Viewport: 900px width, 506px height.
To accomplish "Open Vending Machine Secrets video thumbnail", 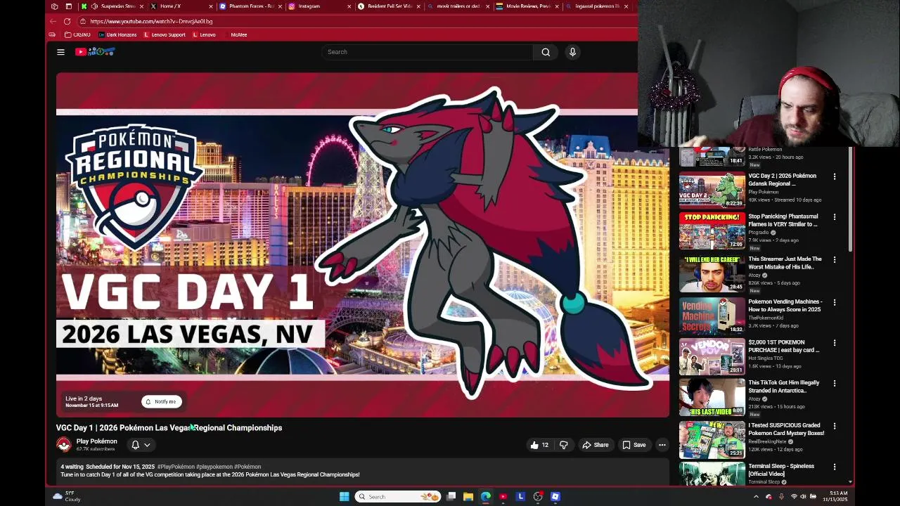I will 712,316.
